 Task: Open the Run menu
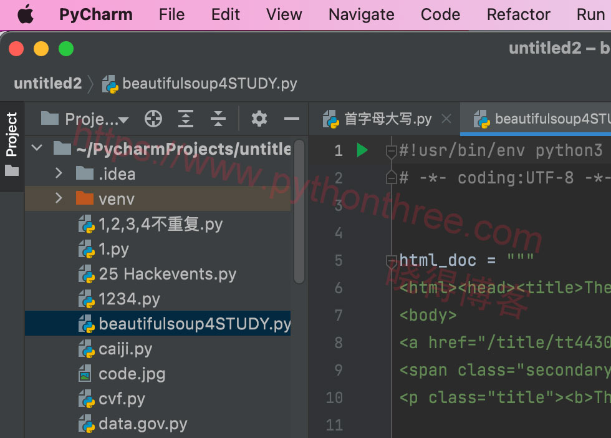[x=590, y=14]
